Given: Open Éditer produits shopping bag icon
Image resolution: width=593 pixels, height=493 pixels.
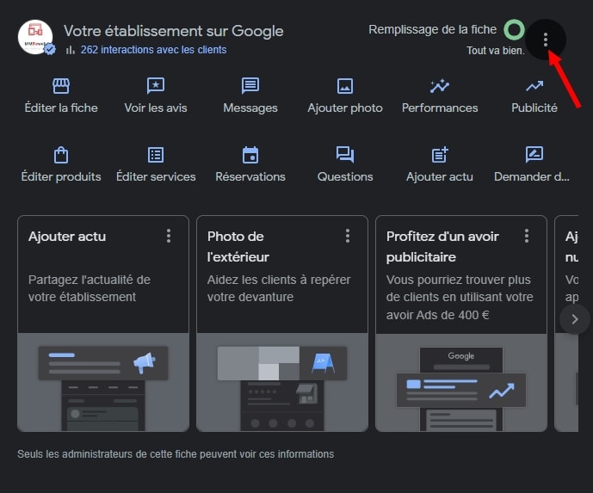Looking at the screenshot, I should 60,155.
